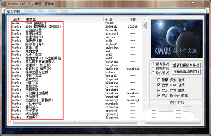Click the 重新扫描所有游戏 button
This screenshot has height=136, width=211.
click(186, 65)
